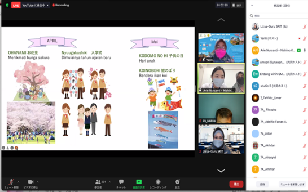Select participant row Arie Nursanti - Nishino K...
Screen dimensions: 308x192
278,50
